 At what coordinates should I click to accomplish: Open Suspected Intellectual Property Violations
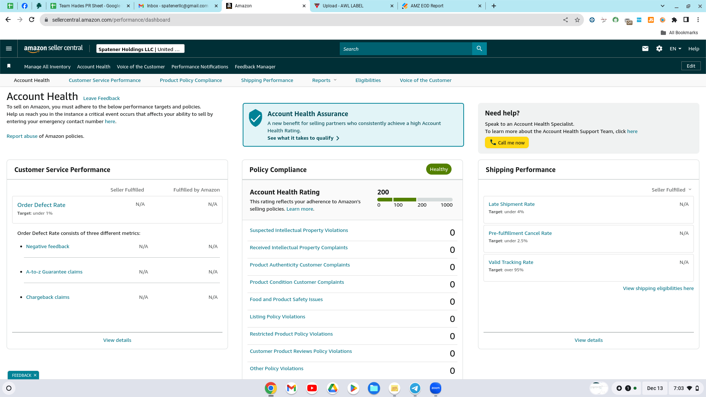pos(299,230)
